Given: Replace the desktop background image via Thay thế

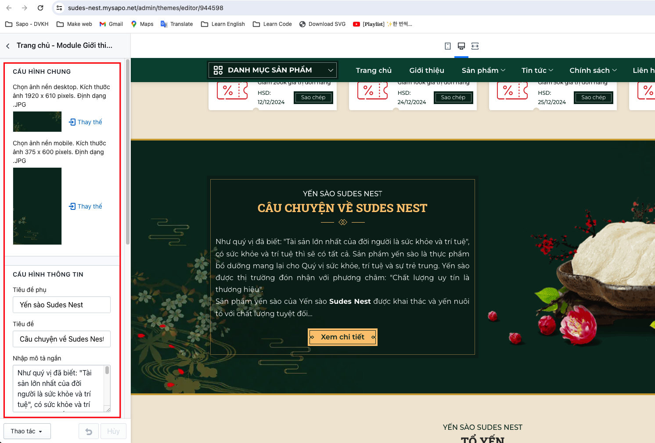Looking at the screenshot, I should pos(86,122).
